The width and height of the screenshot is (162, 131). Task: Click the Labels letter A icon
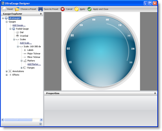point(25,50)
